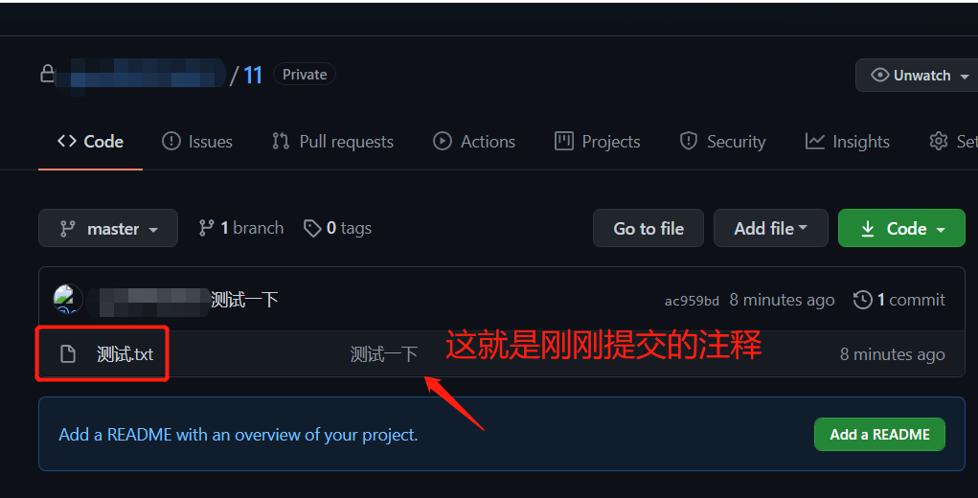Open the Pull requests tab
The height and width of the screenshot is (498, 978).
coord(333,142)
